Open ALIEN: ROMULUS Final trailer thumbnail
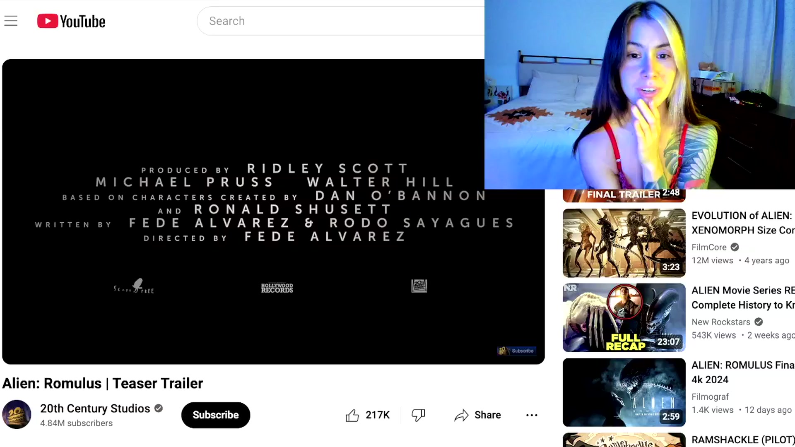This screenshot has width=795, height=447. pos(624,392)
